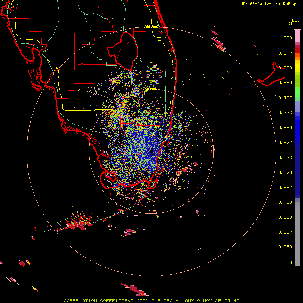The height and width of the screenshot is (303, 303).
Task: Click the 0.840 scale value
Action: [x=285, y=83]
